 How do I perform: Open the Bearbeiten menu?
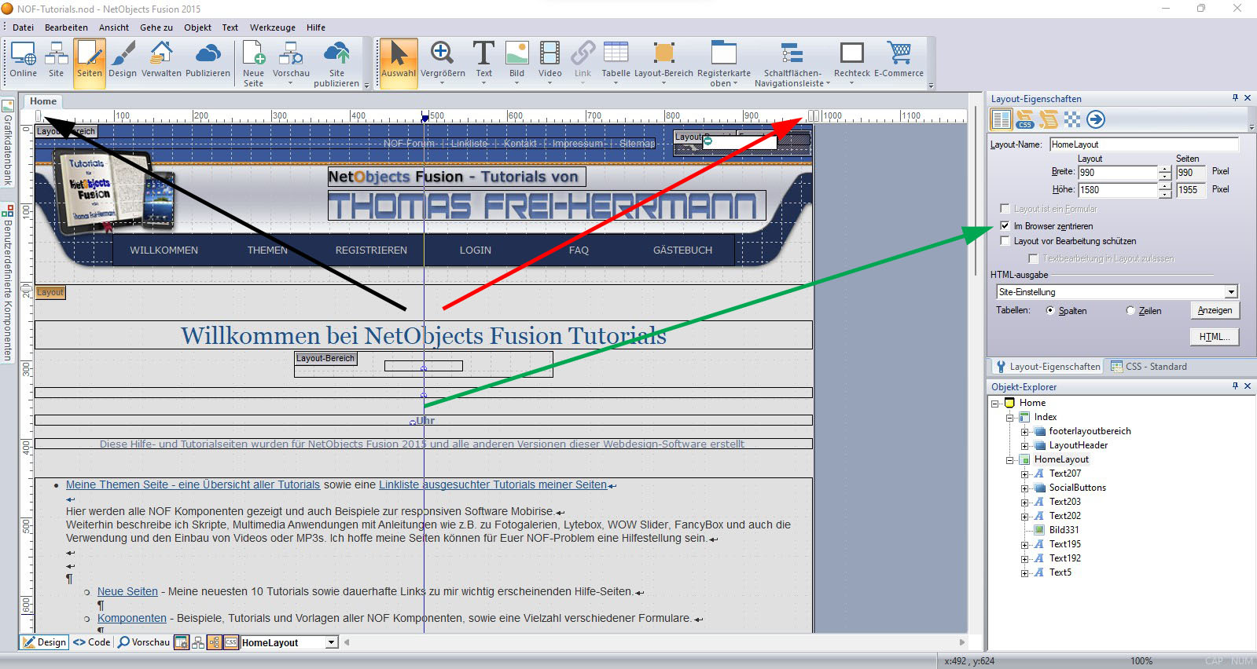click(66, 27)
